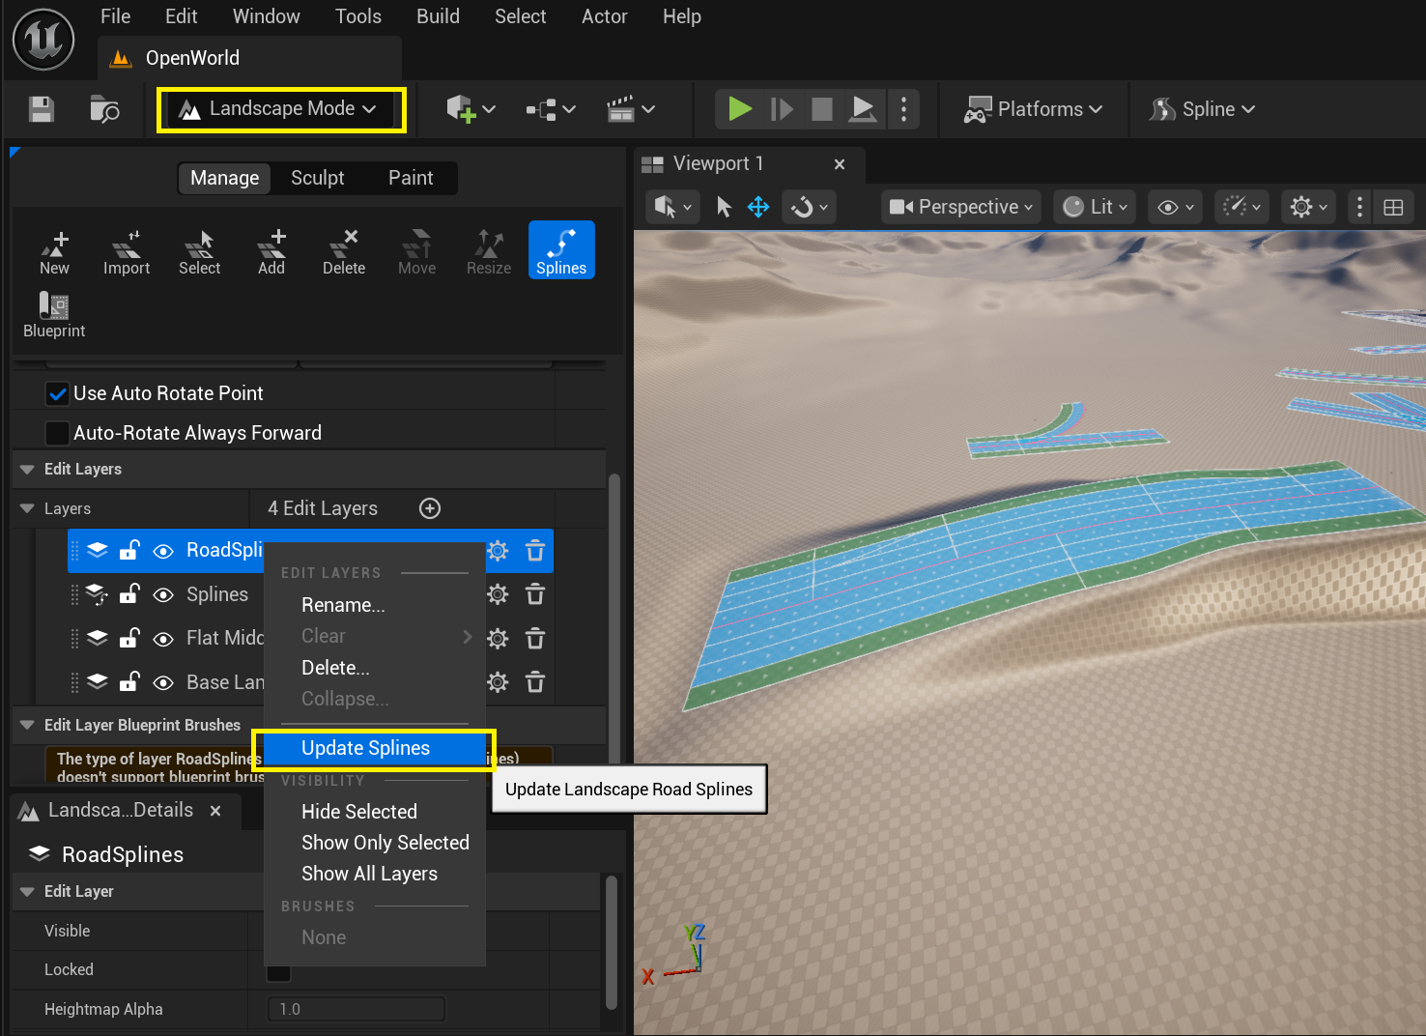Open the Perspective view dropdown
Image resolution: width=1426 pixels, height=1036 pixels.
tap(961, 207)
